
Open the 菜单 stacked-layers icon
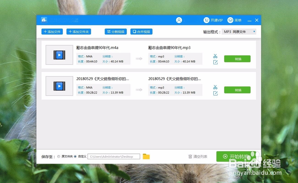click(230, 20)
